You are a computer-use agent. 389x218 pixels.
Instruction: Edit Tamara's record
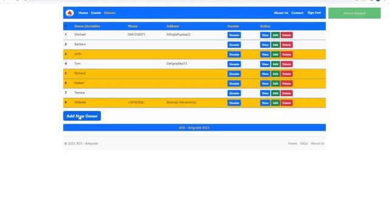coord(275,93)
